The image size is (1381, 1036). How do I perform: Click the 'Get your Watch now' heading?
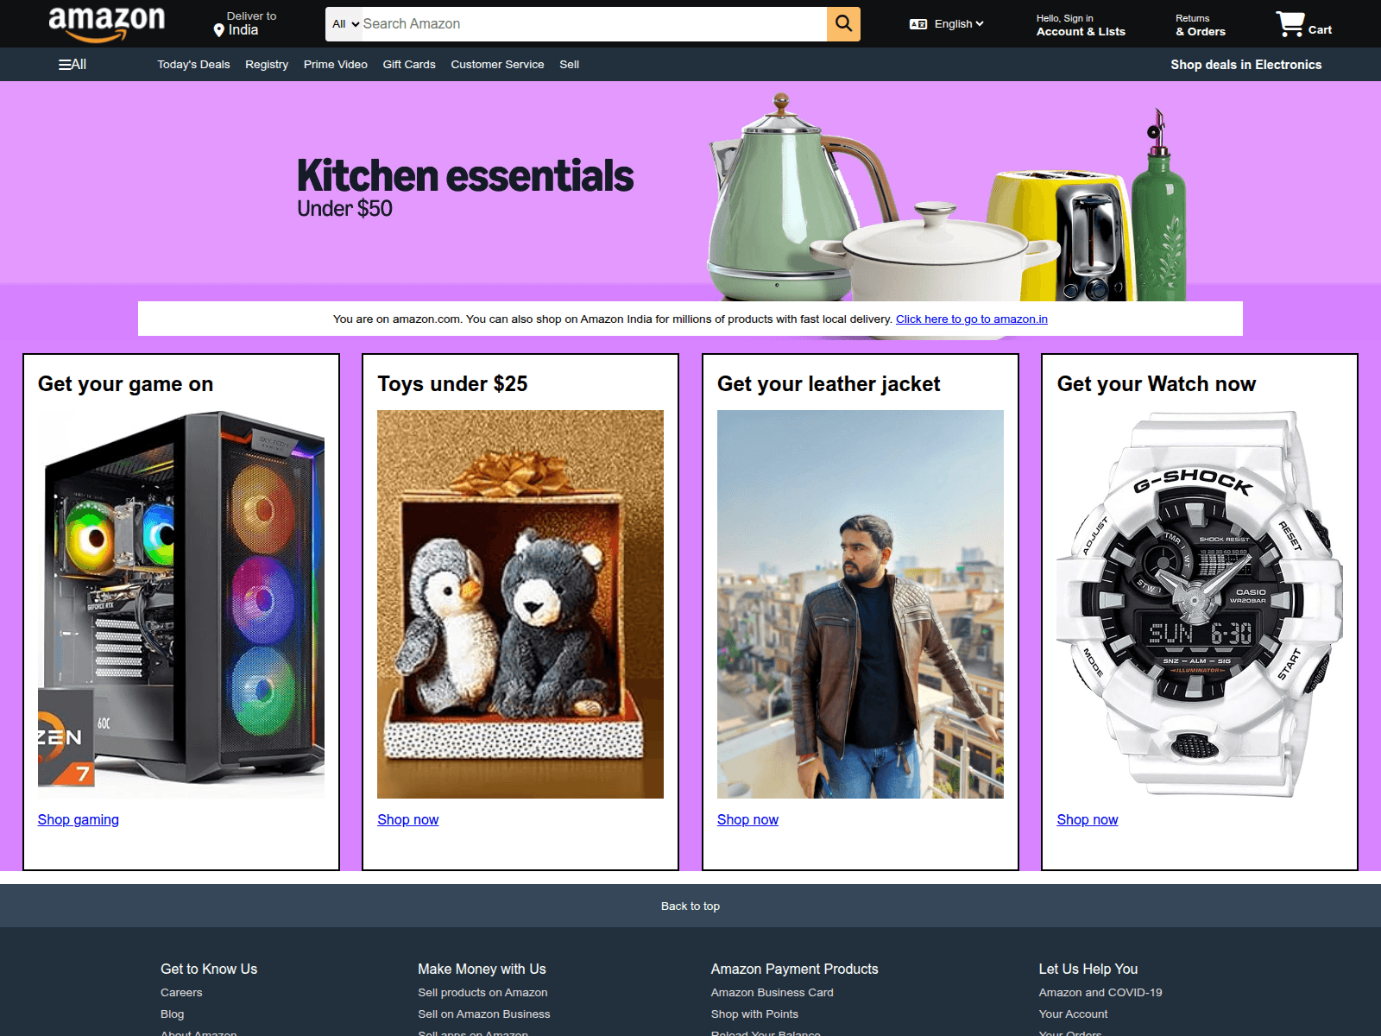coord(1157,384)
